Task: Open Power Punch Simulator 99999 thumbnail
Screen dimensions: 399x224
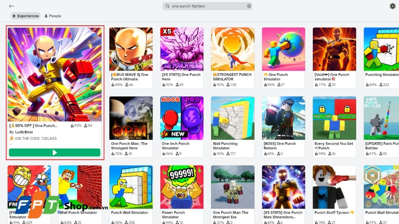Action: point(182,187)
